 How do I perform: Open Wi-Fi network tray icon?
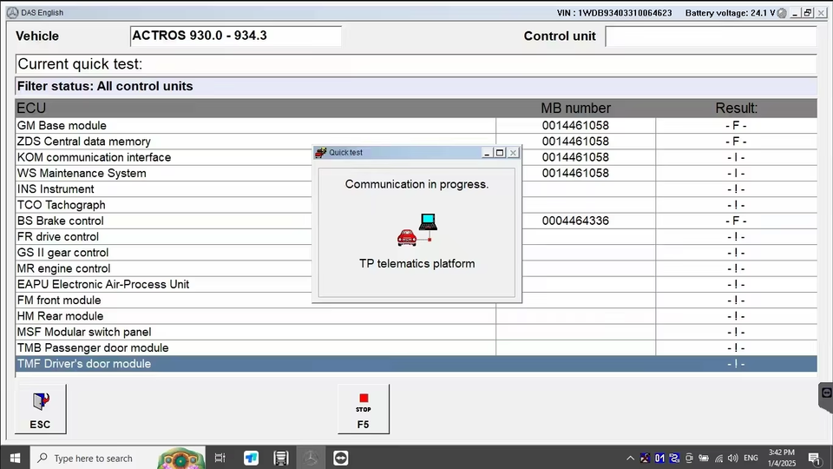point(718,458)
